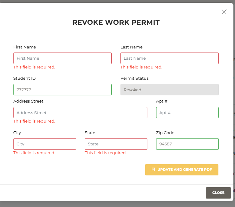Screen dimensions: 235x207
Task: Select the Student ID field containing 777777
Action: coord(63,89)
